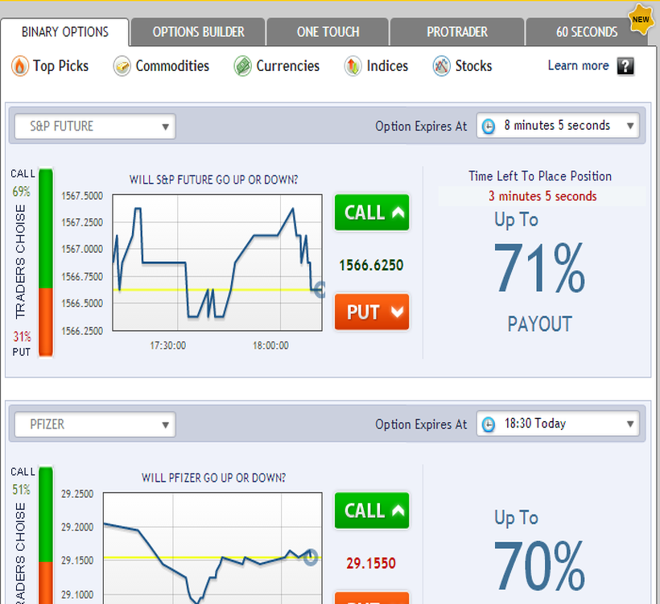The height and width of the screenshot is (604, 660).
Task: Click the 18:00:00 time axis label
Action: [x=270, y=345]
